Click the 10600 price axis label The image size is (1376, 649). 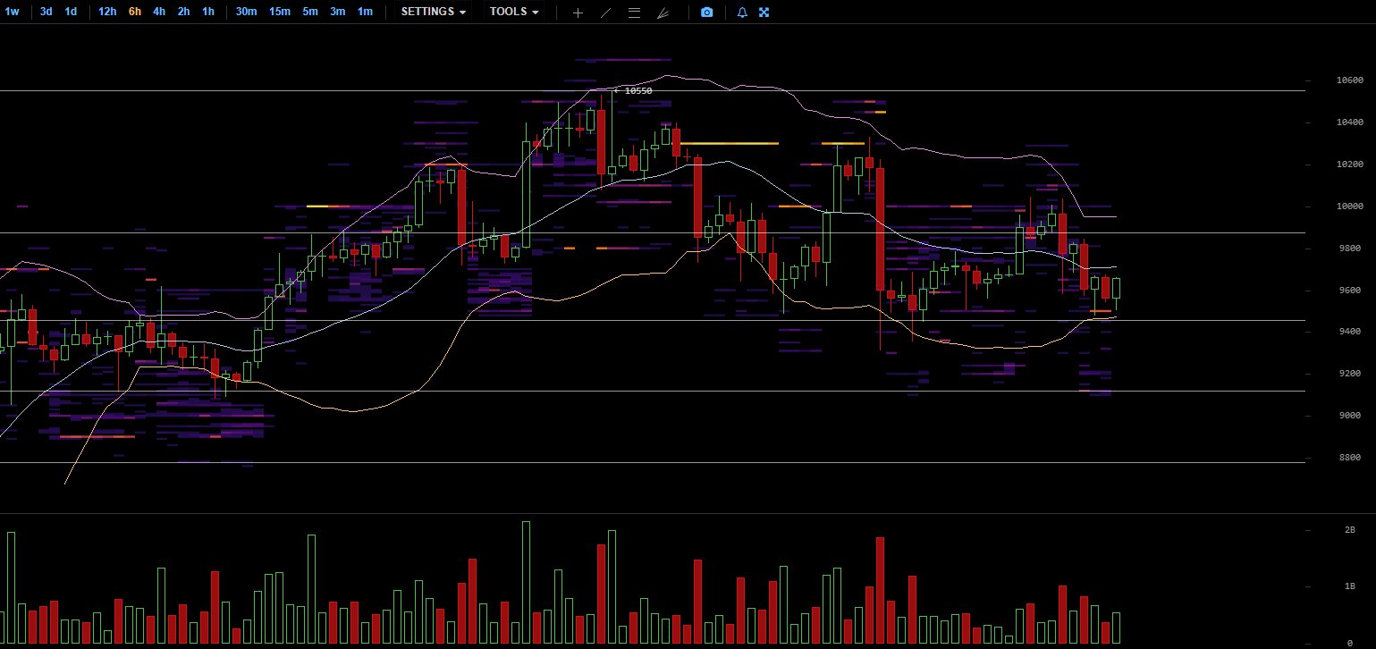tap(1349, 80)
